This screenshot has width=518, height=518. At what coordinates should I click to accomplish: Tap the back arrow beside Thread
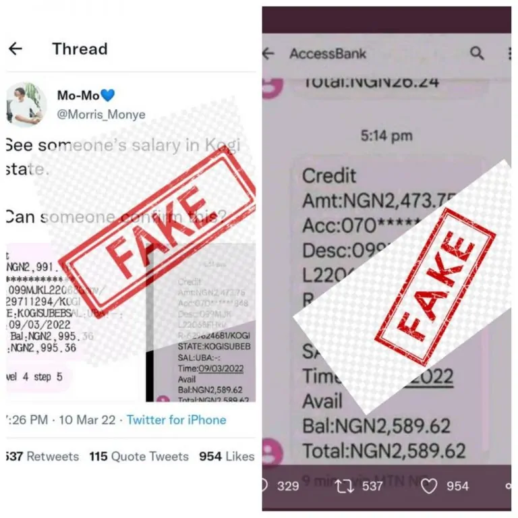tap(16, 49)
